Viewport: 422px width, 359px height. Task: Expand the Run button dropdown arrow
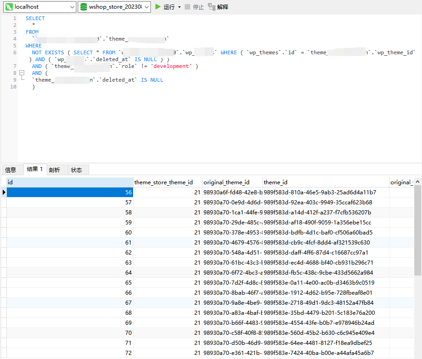coord(179,7)
